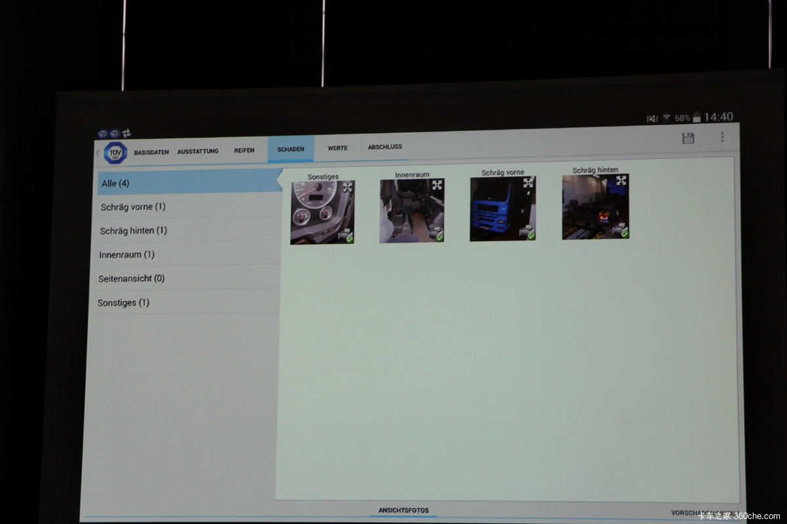Screen dimensions: 787x524
Task: Go to the Abschluss tab
Action: tap(385, 147)
